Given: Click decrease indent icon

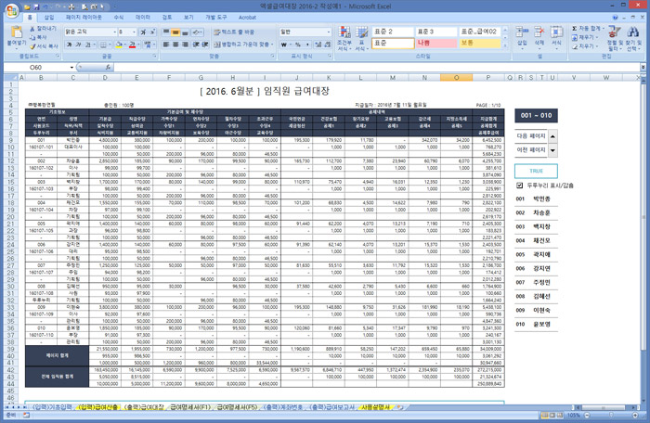Looking at the screenshot, I should pyautogui.click(x=196, y=45).
